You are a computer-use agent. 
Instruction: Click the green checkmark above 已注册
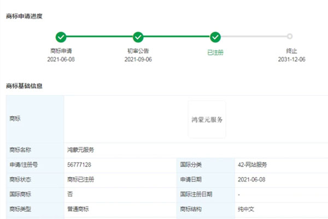(x=215, y=37)
